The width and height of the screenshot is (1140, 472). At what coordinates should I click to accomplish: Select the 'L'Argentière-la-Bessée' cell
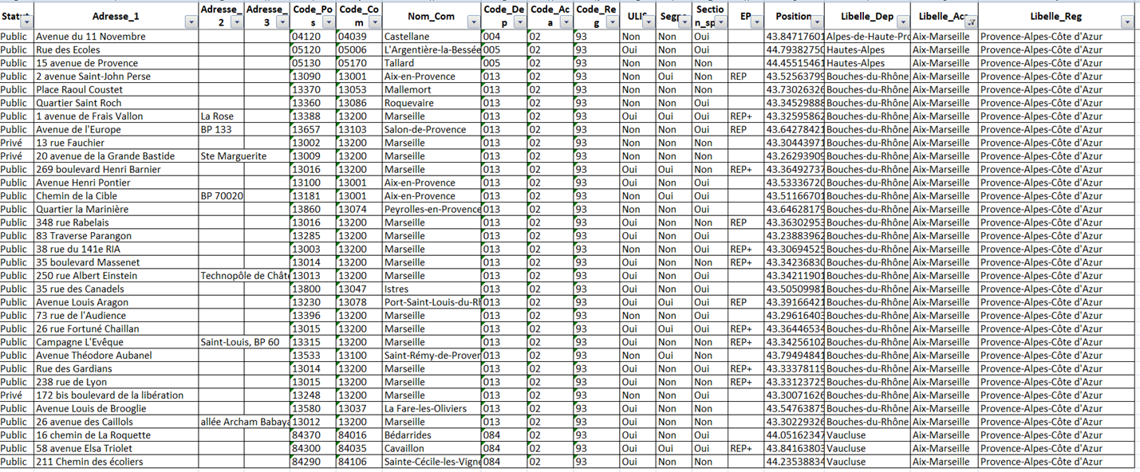click(432, 49)
